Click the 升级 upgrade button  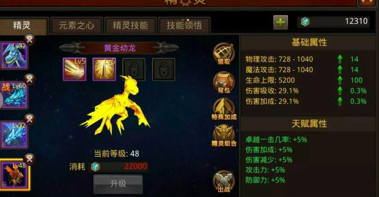coord(118,184)
